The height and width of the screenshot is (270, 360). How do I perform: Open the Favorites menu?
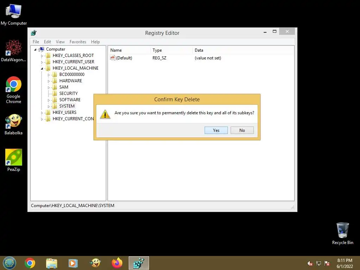click(x=78, y=42)
